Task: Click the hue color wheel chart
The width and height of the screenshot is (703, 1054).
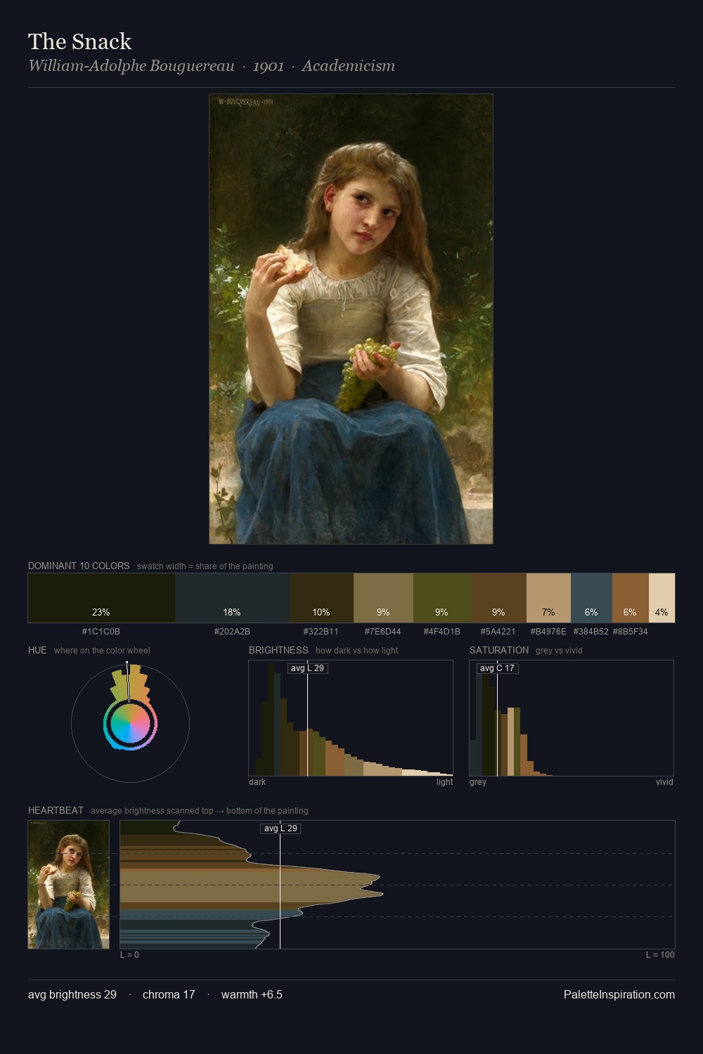Action: coord(130,723)
